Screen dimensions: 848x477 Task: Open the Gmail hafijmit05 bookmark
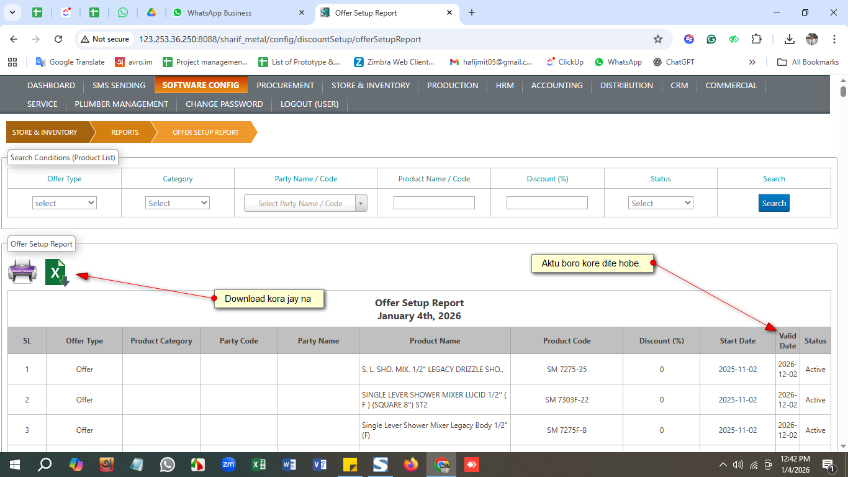point(491,62)
